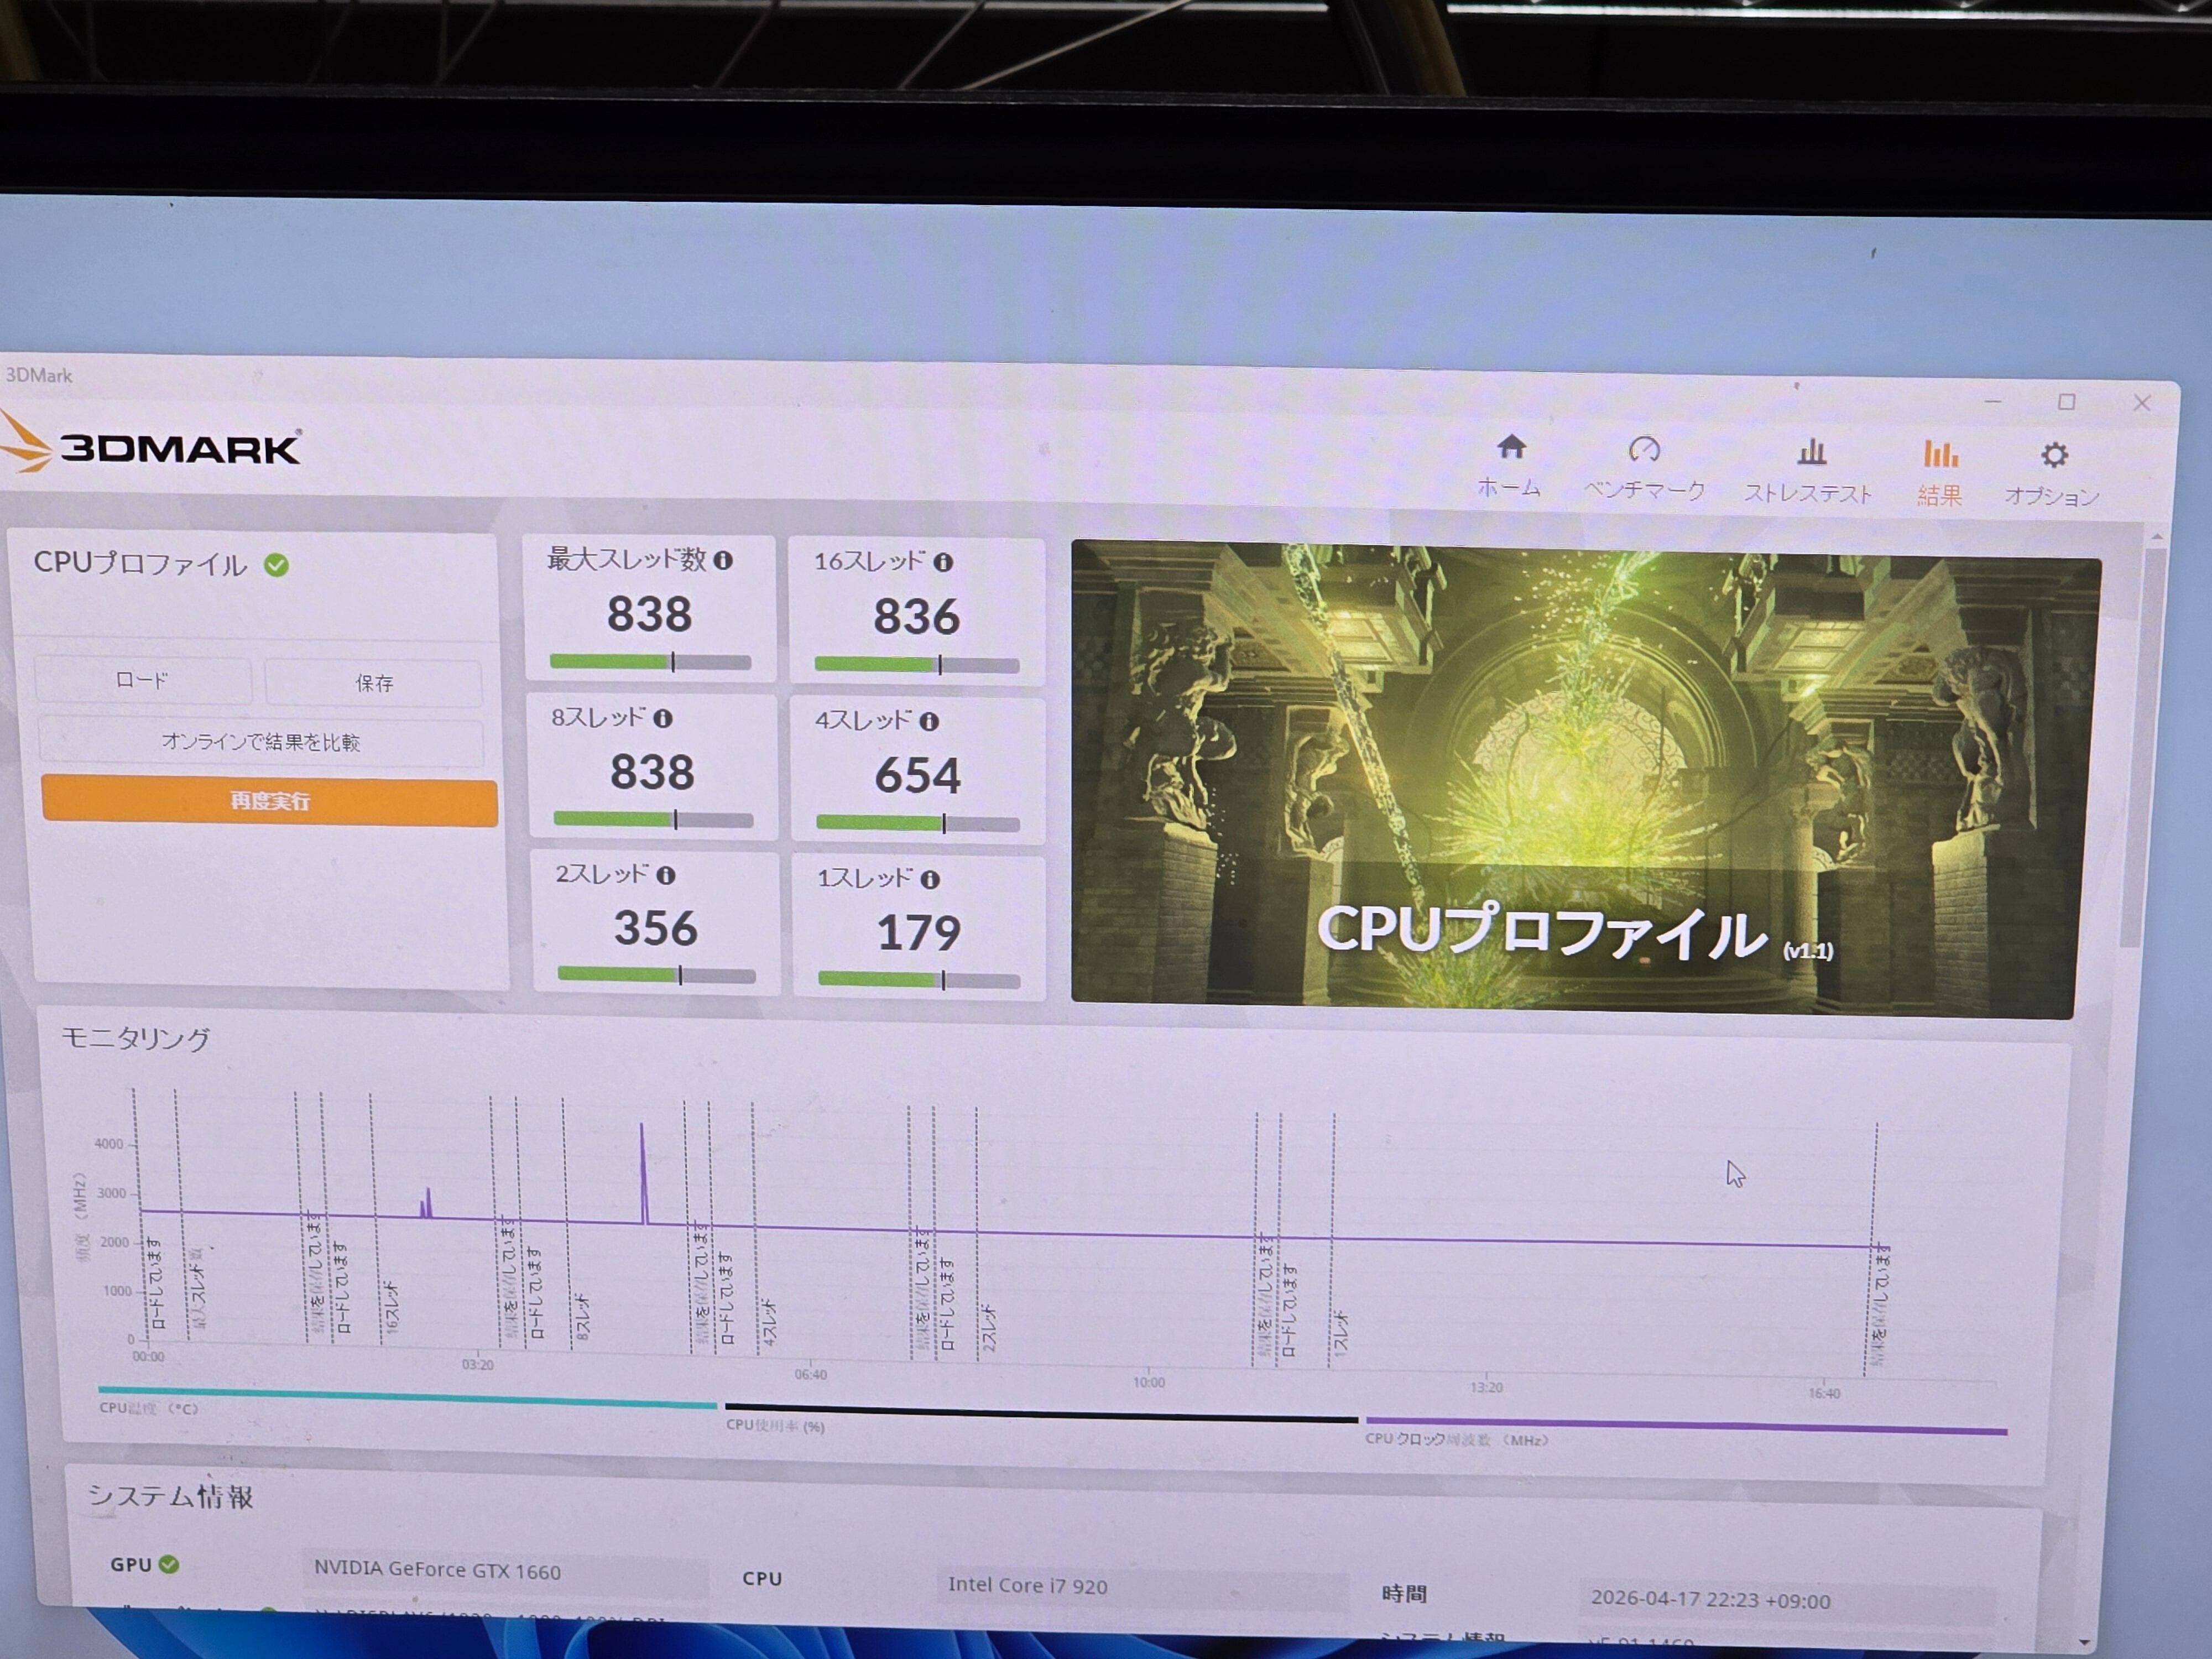This screenshot has height=1659, width=2212.
Task: Click info icon next to 16スレッド
Action: point(942,563)
